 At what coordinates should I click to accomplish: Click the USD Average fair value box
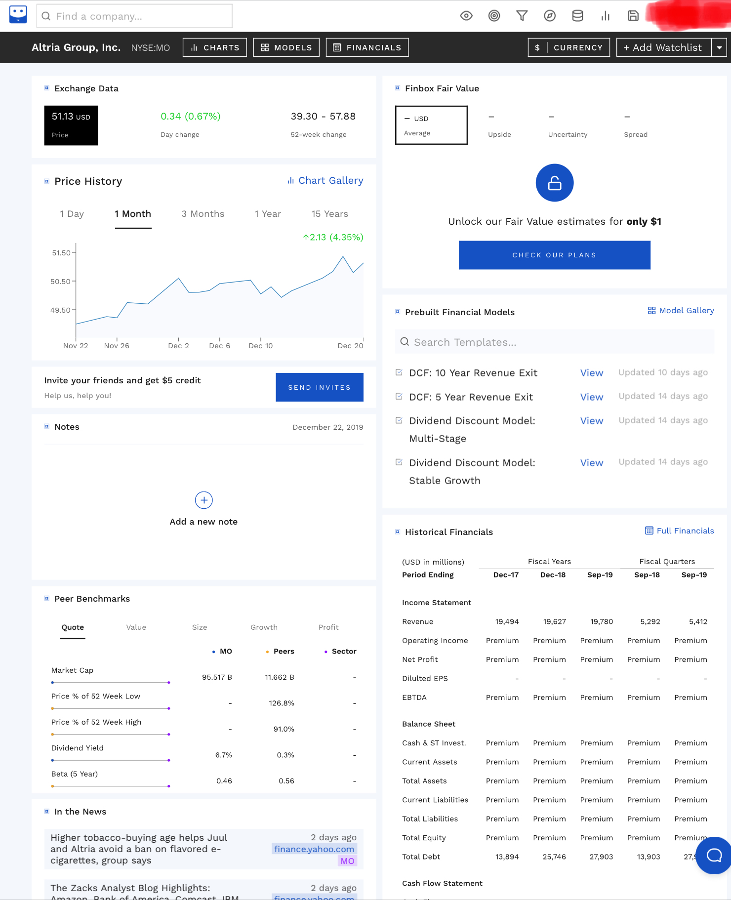(431, 125)
